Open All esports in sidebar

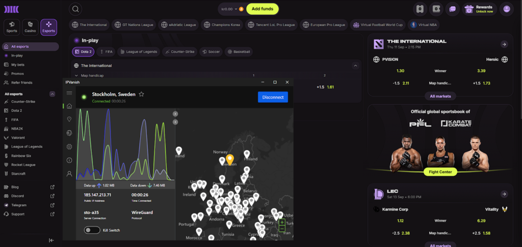coord(30,47)
